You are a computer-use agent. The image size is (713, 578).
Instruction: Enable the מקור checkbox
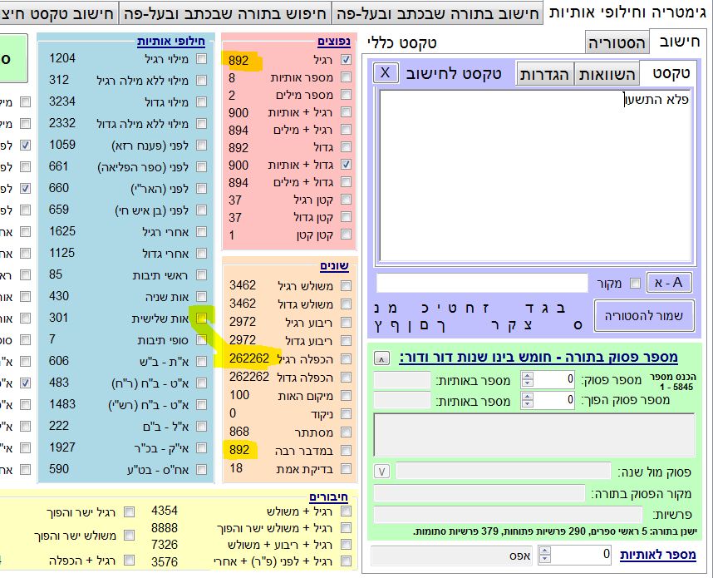636,284
